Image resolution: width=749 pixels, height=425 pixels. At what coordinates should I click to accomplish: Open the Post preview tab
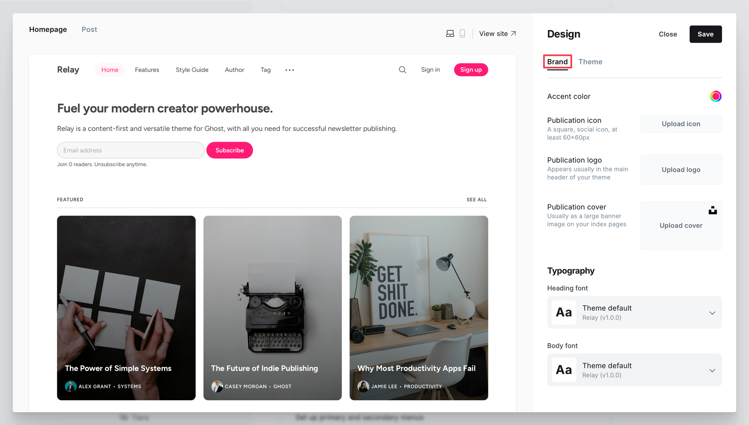pyautogui.click(x=89, y=30)
